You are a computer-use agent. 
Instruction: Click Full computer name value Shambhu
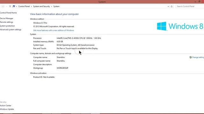[x=61, y=61]
